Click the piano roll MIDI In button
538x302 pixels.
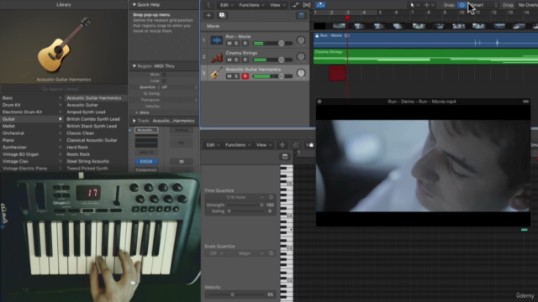click(309, 145)
